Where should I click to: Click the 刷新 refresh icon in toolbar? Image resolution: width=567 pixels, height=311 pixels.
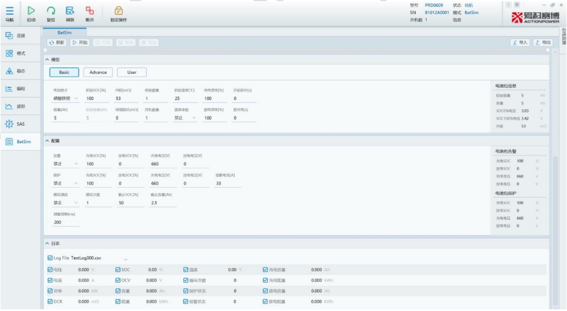(69, 10)
